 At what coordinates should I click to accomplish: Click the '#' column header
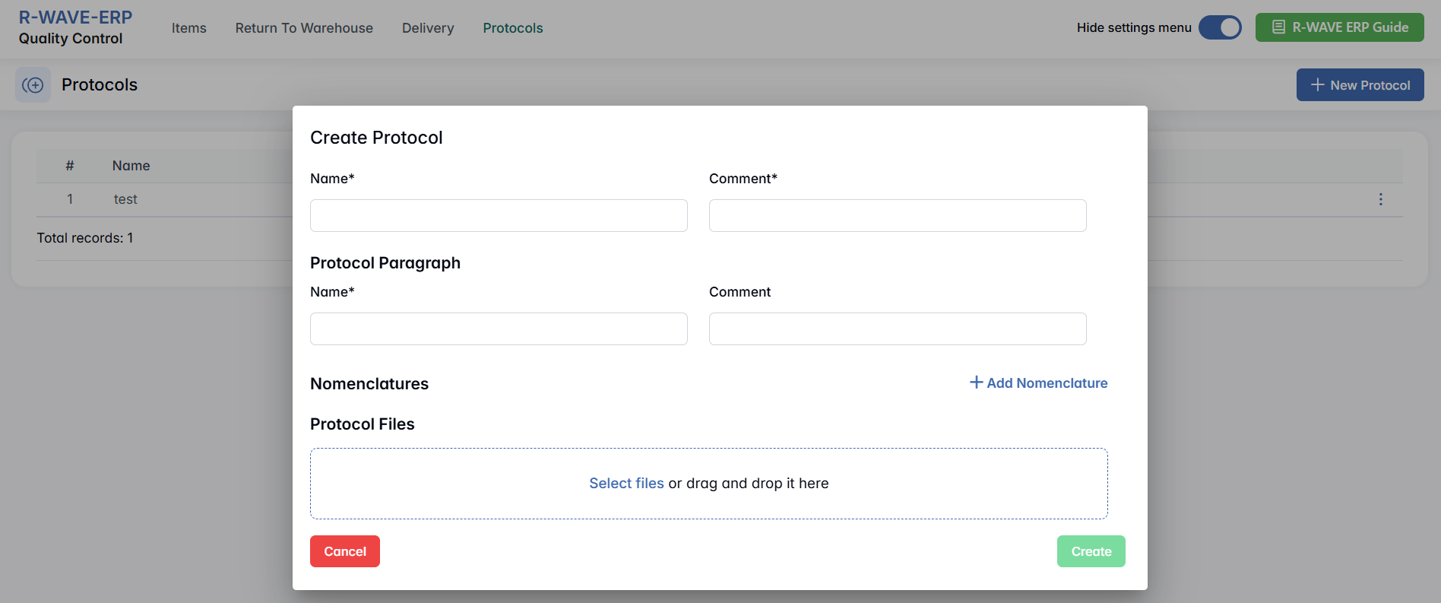click(x=70, y=166)
